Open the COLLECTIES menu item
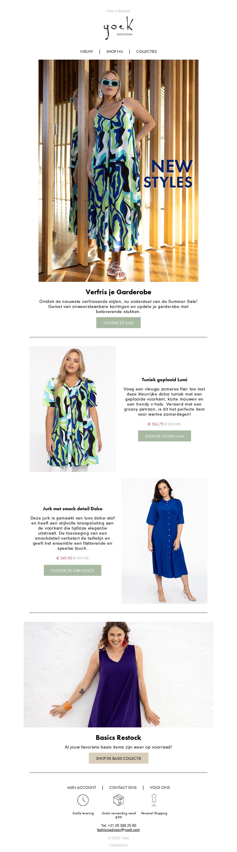 tap(146, 52)
